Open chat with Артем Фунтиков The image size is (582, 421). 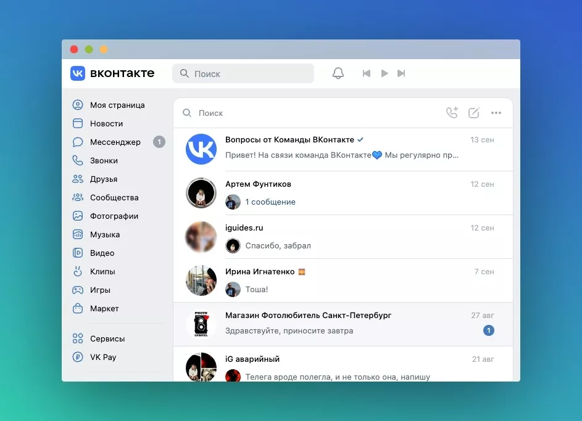[343, 193]
